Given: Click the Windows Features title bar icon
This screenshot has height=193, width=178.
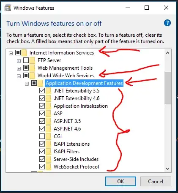Looking at the screenshot, I should tap(8, 8).
